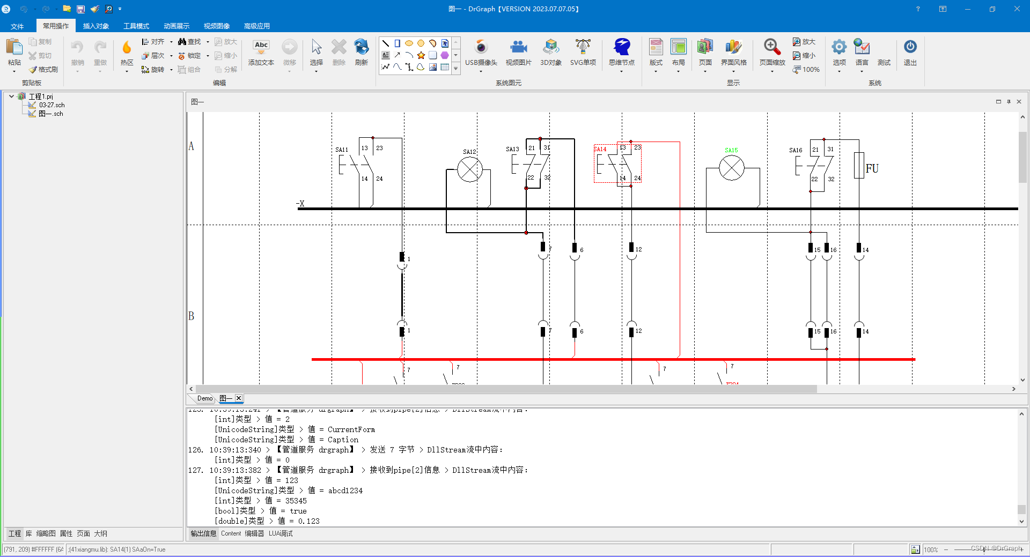1030x557 pixels.
Task: Switch to the Advanced (高级应用) ribbon tab
Action: [257, 26]
